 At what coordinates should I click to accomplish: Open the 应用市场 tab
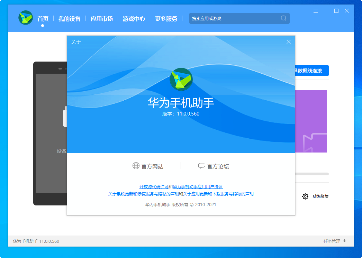pyautogui.click(x=102, y=19)
